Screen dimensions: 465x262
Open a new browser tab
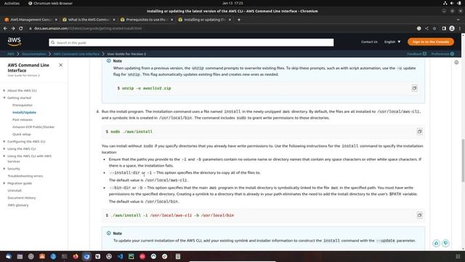point(239,20)
